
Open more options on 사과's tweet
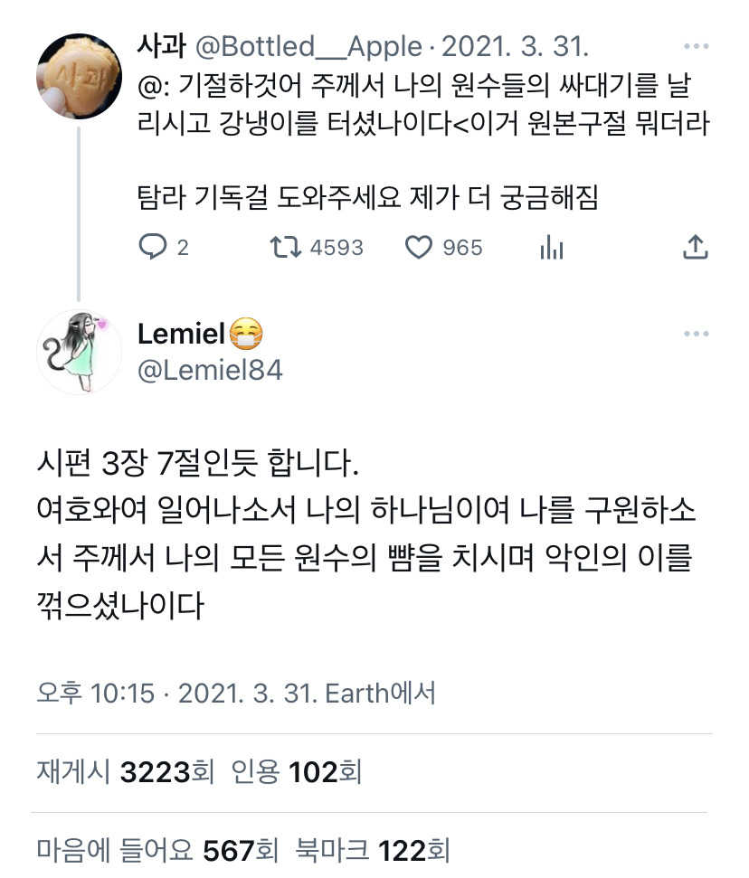click(697, 46)
